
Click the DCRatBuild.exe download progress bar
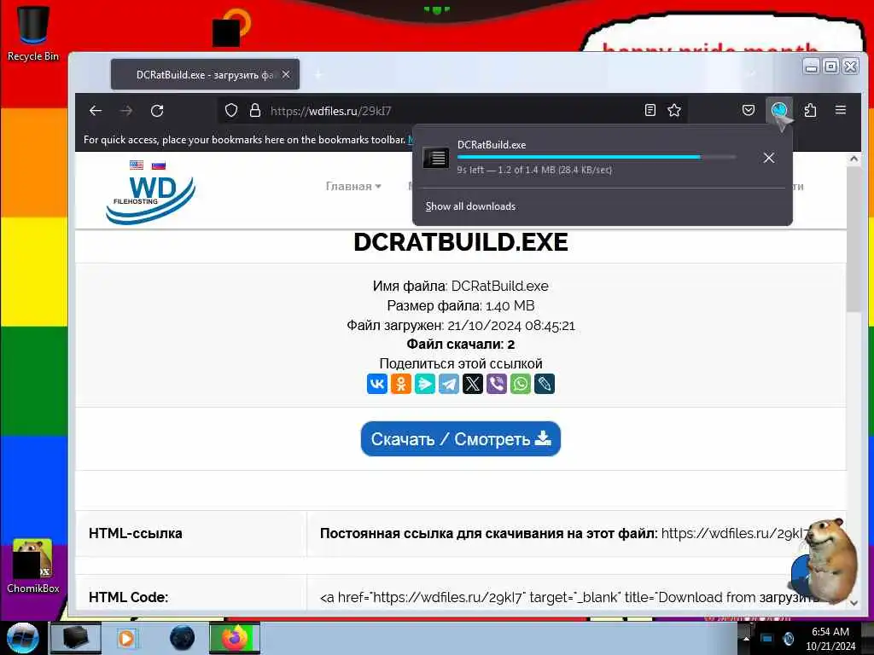point(597,158)
